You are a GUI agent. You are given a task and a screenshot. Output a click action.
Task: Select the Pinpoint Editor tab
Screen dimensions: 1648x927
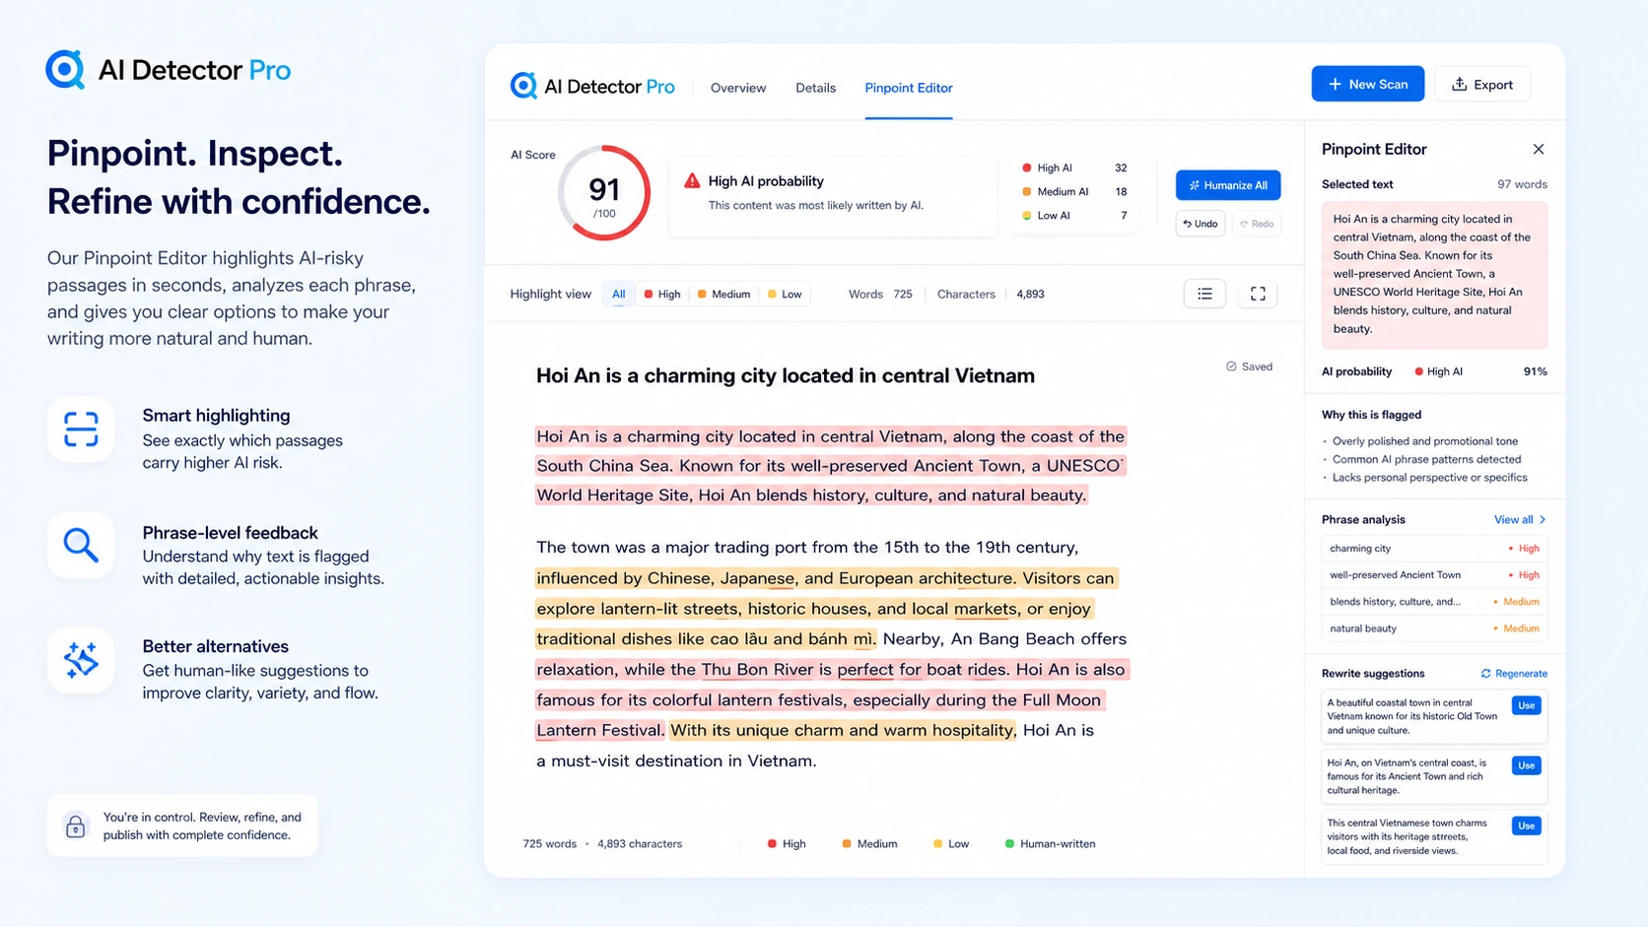[x=909, y=88]
